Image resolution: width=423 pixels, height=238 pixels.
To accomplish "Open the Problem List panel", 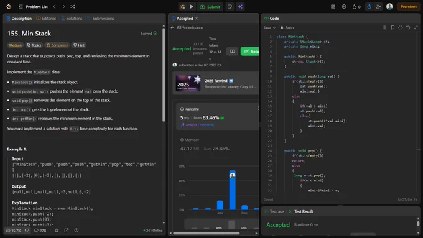I will tap(33, 7).
